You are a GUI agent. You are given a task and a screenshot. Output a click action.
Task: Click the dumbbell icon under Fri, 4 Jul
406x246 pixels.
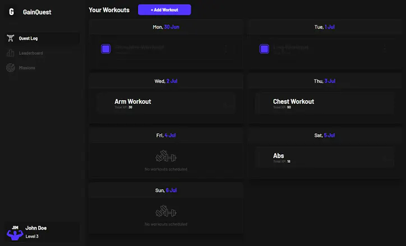[166, 156]
